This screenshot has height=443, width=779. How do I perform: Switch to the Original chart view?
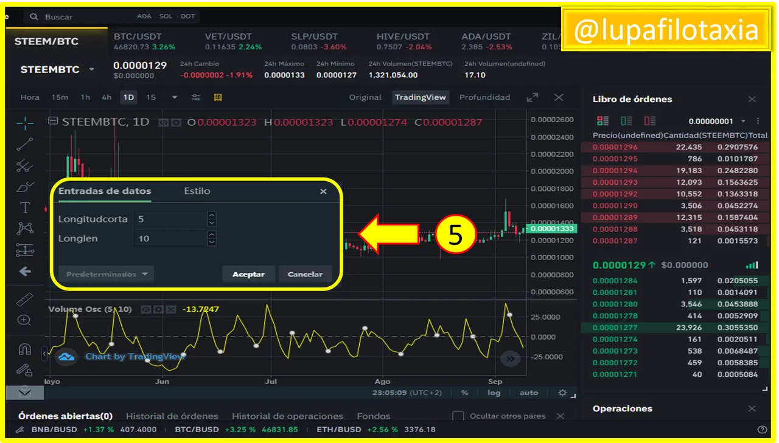click(x=365, y=97)
